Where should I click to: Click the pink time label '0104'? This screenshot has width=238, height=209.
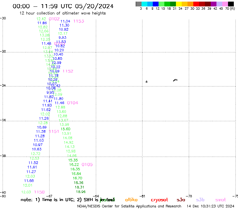tap(73, 103)
